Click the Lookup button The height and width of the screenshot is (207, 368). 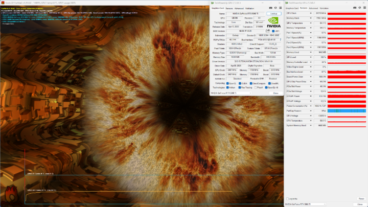[x=273, y=14]
